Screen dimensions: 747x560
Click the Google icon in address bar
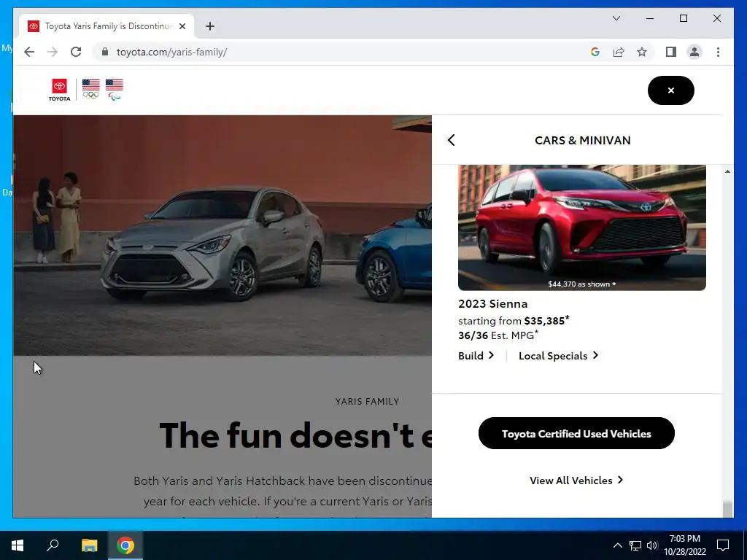[595, 52]
